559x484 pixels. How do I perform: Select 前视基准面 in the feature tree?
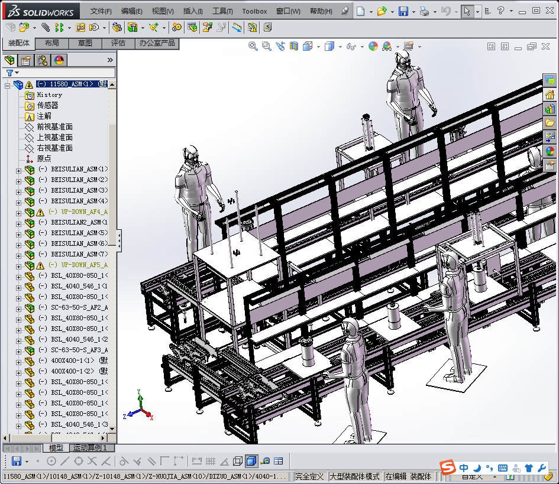pos(54,126)
